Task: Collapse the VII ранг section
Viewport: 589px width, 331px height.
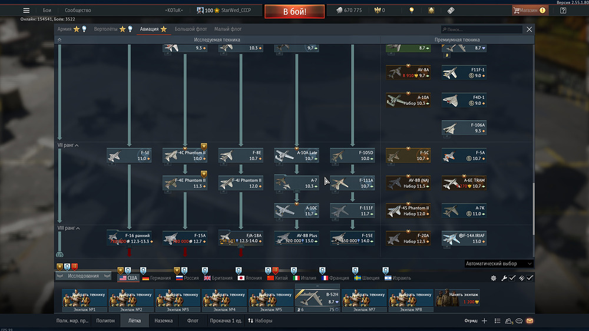Action: 68,145
